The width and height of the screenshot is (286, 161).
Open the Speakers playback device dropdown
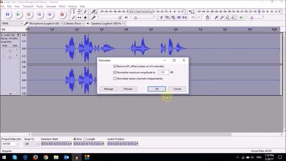[108, 24]
